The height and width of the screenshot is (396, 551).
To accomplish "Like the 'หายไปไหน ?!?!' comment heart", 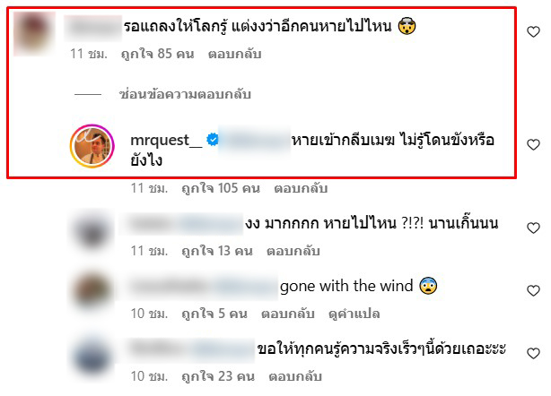I will point(533,228).
